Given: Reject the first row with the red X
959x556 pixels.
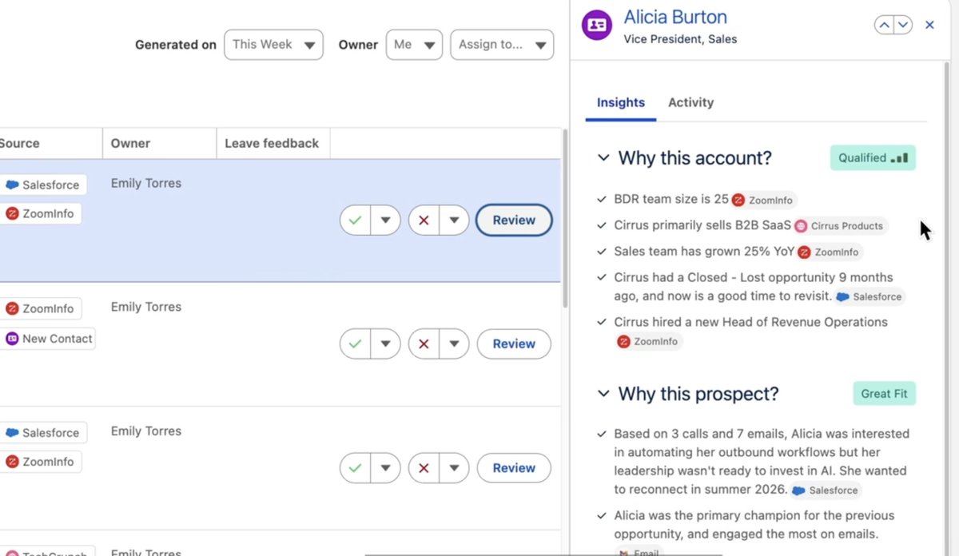Looking at the screenshot, I should 424,220.
